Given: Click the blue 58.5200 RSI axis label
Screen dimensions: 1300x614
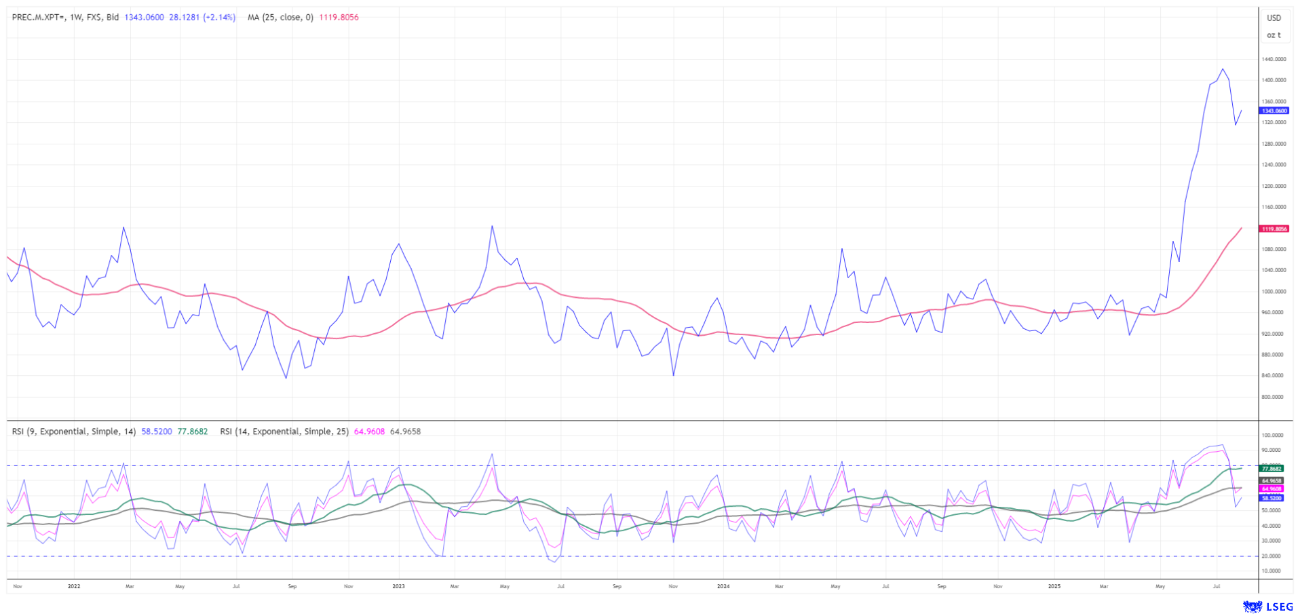Looking at the screenshot, I should [1272, 498].
